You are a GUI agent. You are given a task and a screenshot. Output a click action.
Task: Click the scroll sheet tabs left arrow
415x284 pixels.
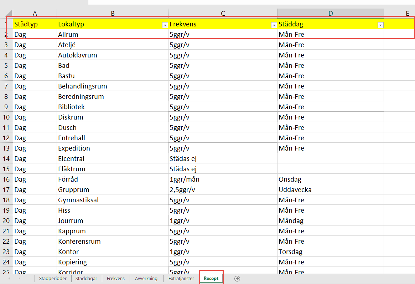9,279
